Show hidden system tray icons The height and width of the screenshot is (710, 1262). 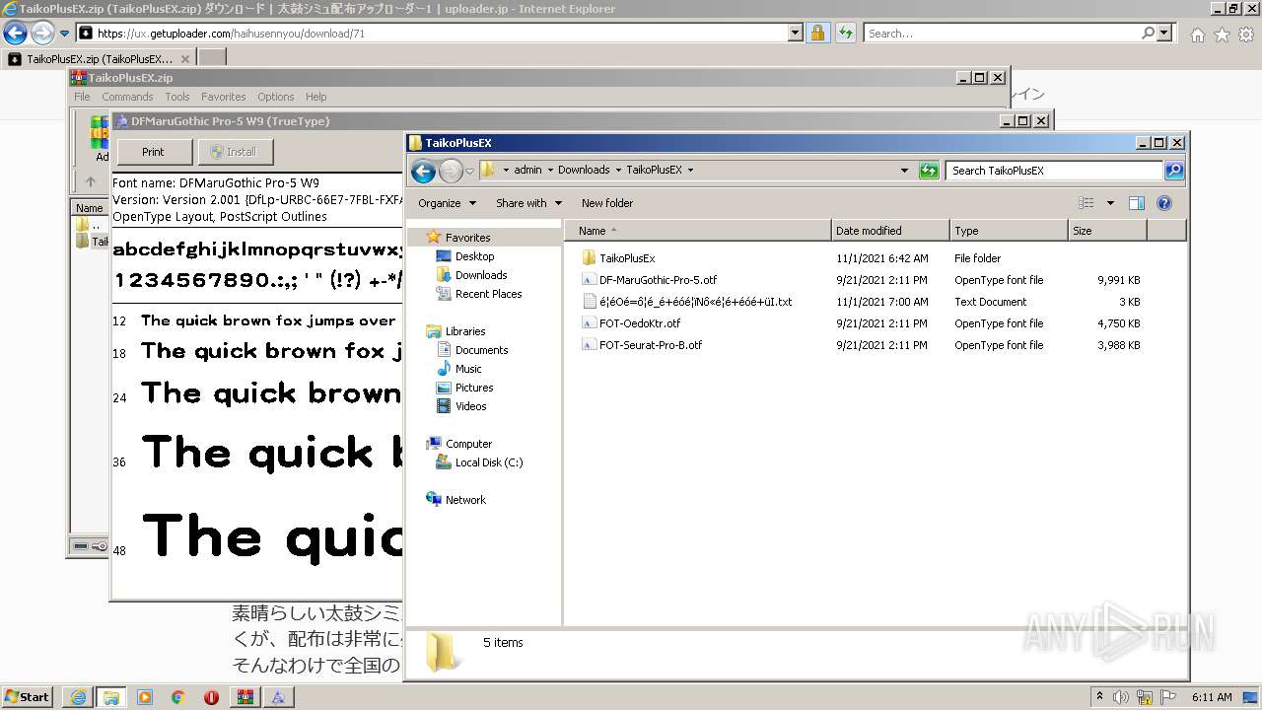(1099, 696)
